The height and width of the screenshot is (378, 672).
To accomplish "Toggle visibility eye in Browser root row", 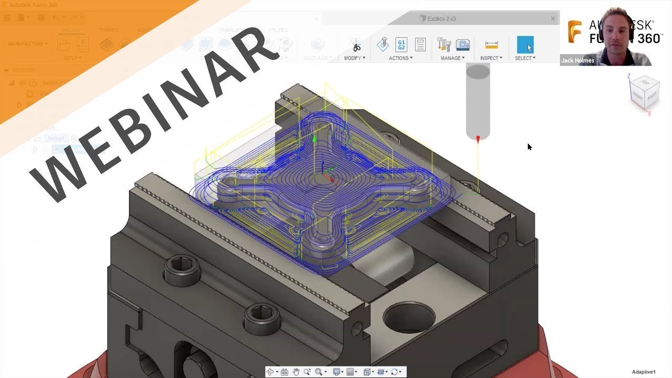I will click(x=22, y=83).
